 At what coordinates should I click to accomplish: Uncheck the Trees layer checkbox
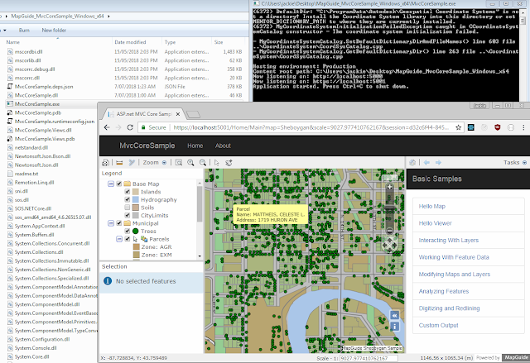pyautogui.click(x=128, y=231)
